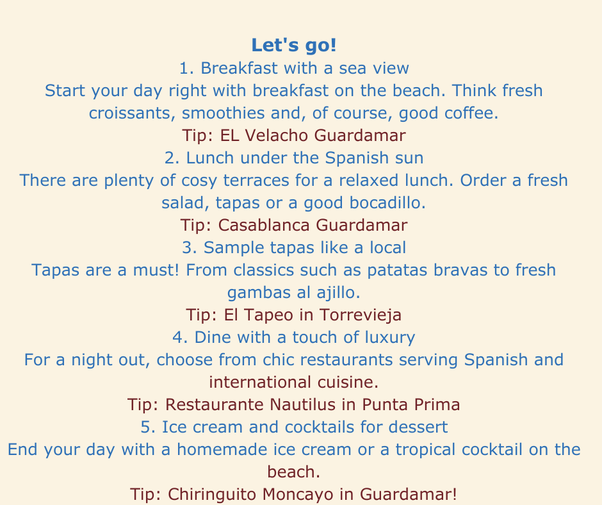The width and height of the screenshot is (602, 505).
Task: Click the "croissants, smoothies" text line
Action: [294, 113]
